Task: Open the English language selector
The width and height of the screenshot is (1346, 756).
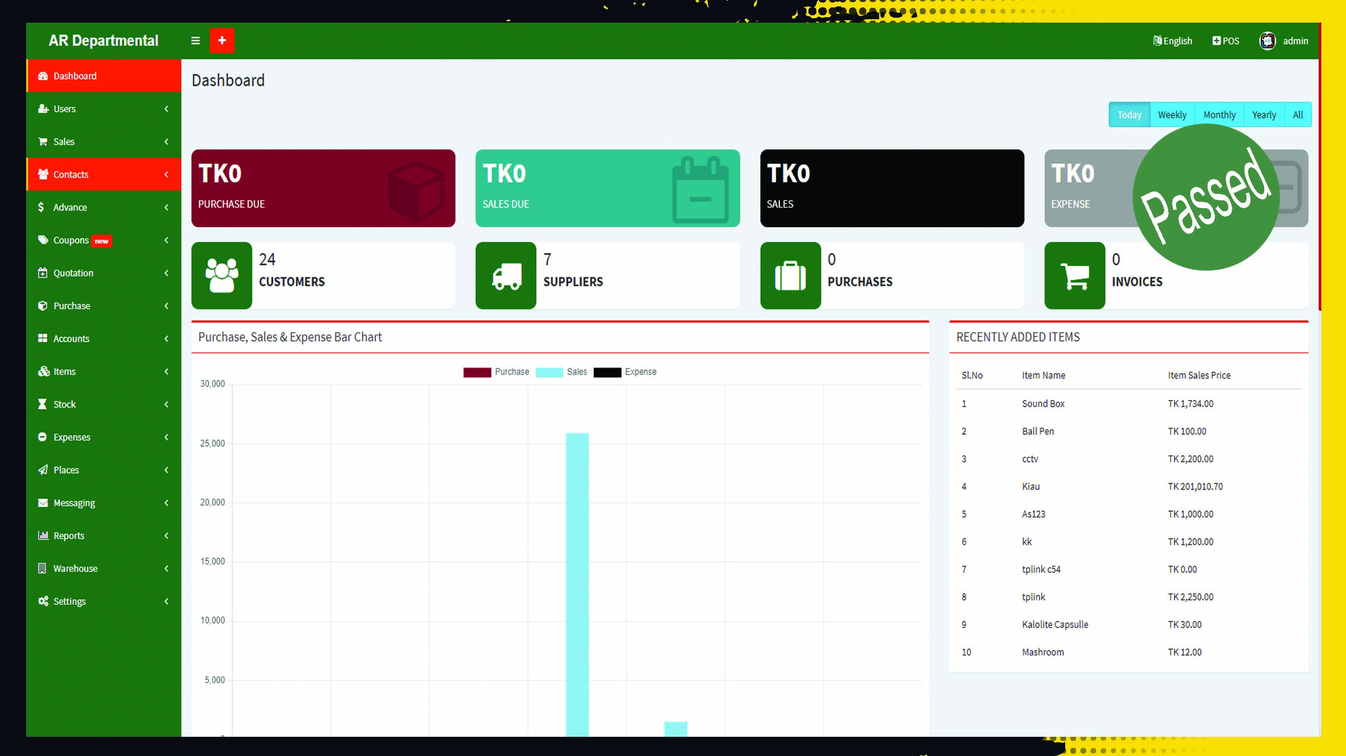Action: tap(1173, 41)
